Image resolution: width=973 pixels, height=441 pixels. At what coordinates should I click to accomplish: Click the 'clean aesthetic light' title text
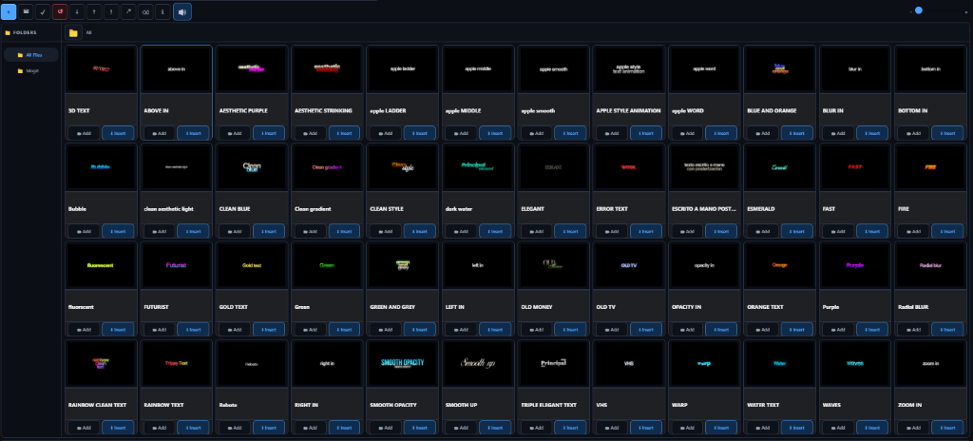169,209
